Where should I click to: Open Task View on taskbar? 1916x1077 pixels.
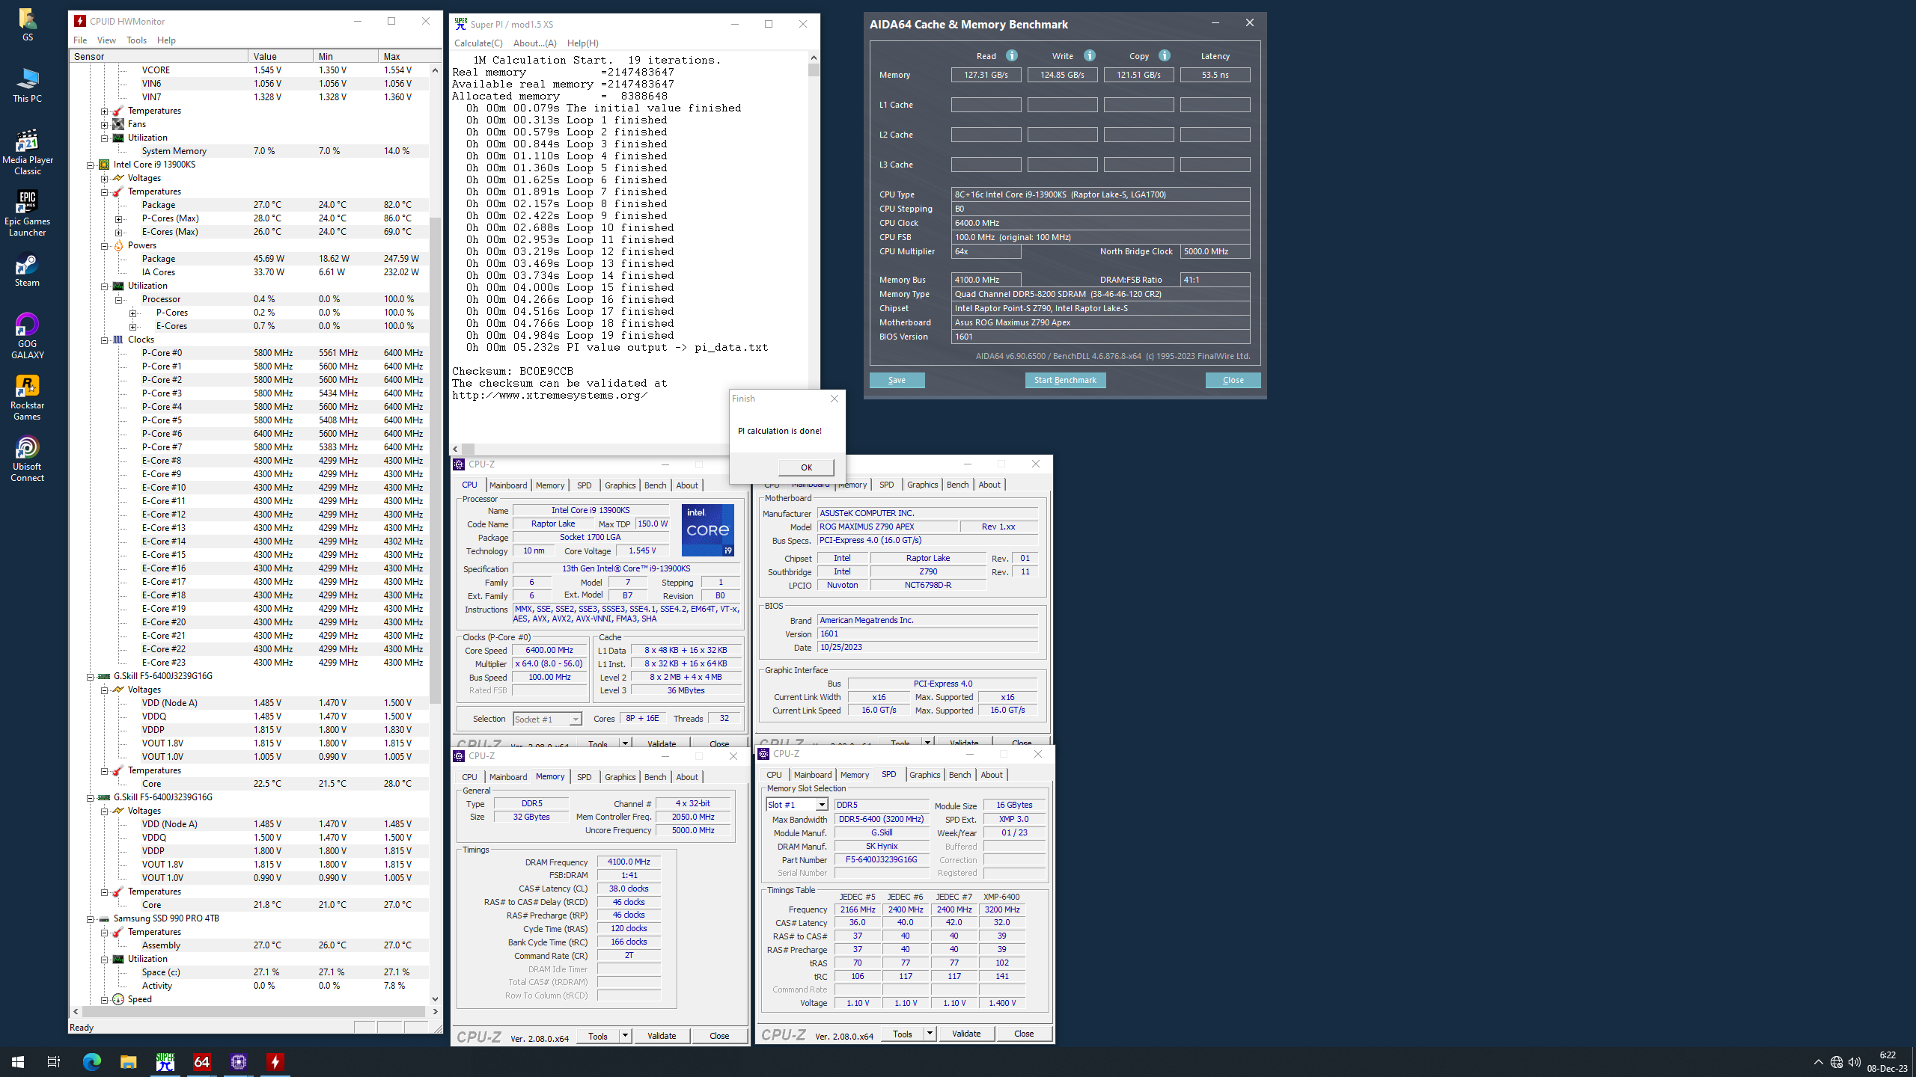tap(54, 1061)
